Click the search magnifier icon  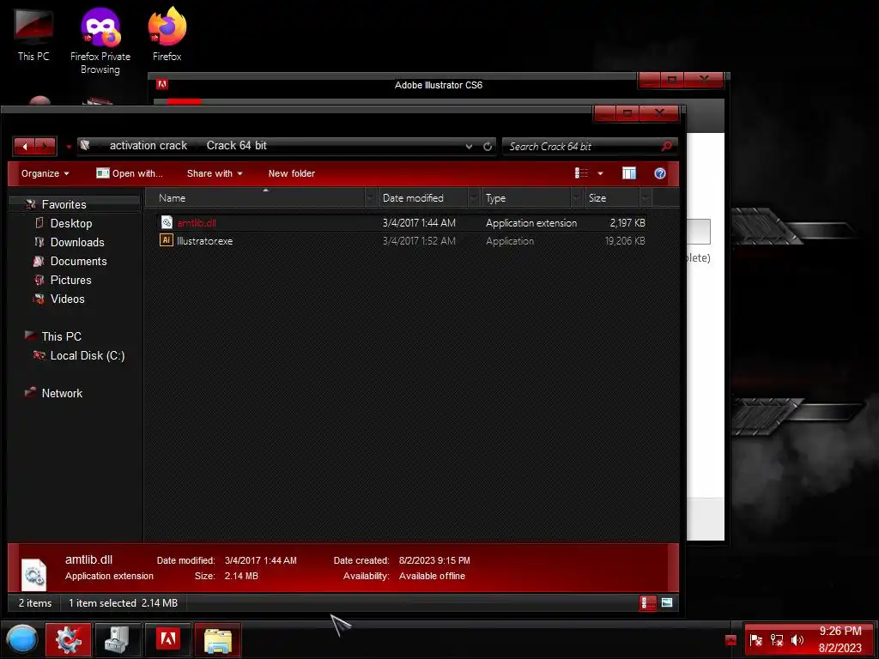(667, 146)
